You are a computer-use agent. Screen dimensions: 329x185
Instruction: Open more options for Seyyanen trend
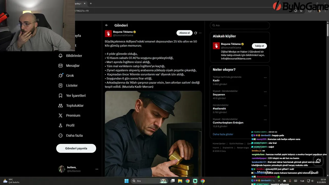[265, 92]
